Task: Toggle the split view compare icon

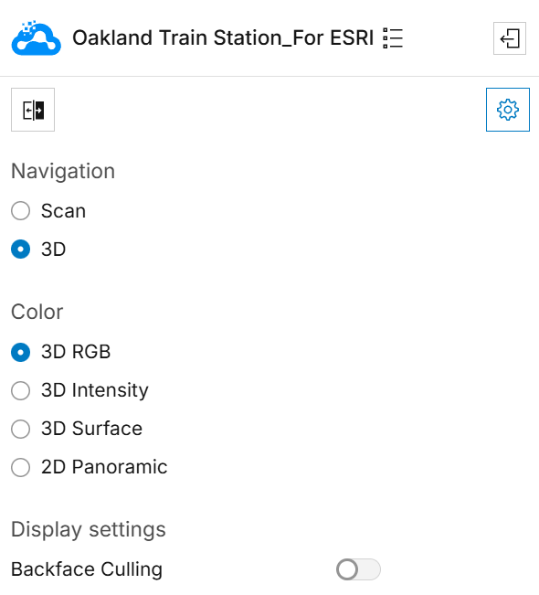Action: [x=33, y=110]
